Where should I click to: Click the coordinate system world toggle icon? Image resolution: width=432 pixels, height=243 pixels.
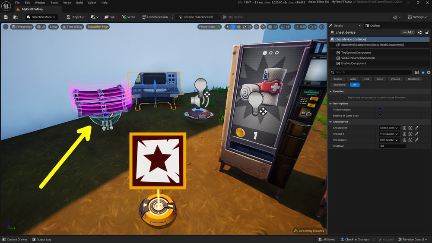click(x=257, y=27)
